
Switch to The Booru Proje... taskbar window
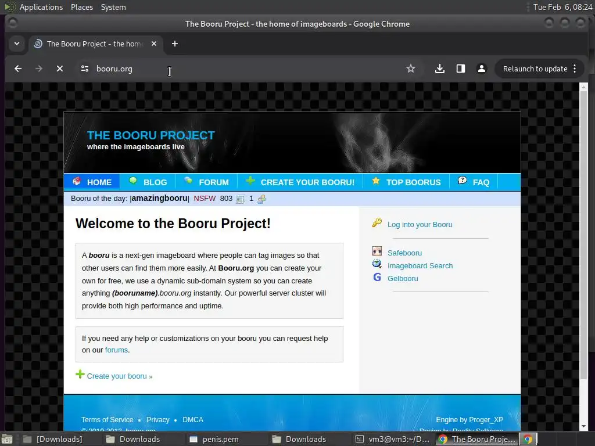point(476,439)
